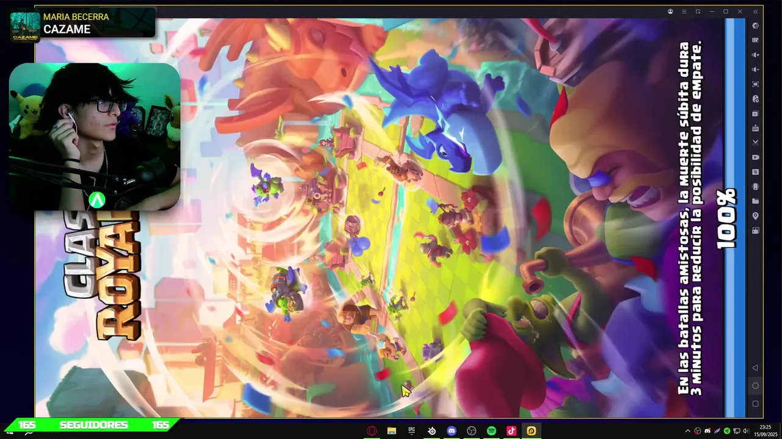
Task: Switch to LDPlayer in the taskbar
Action: click(532, 431)
